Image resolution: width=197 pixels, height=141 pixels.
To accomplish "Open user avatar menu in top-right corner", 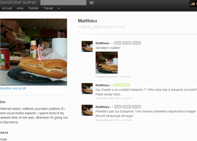I will (192, 4).
